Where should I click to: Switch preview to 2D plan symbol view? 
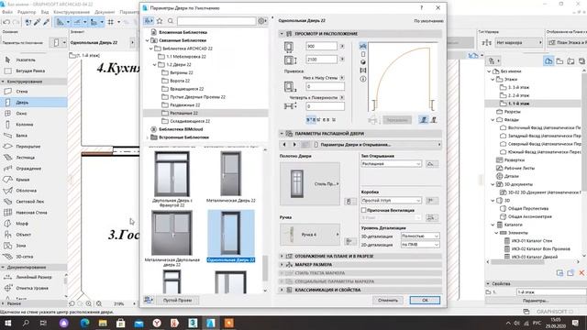point(363,46)
